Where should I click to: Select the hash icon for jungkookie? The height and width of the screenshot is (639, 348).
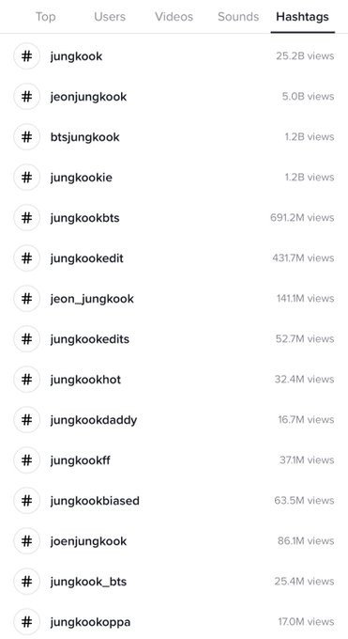tap(27, 178)
